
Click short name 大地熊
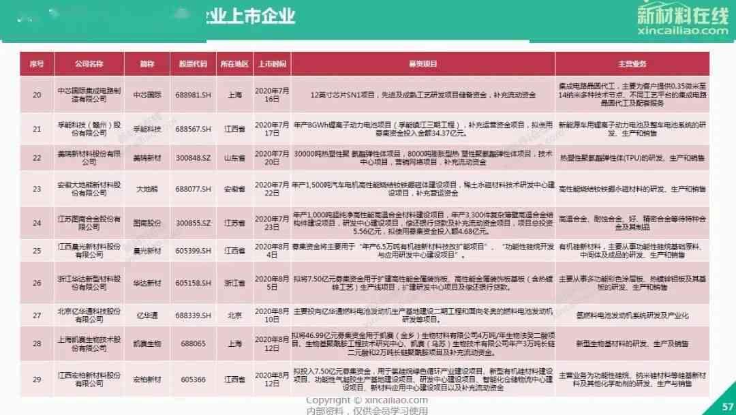coord(147,189)
